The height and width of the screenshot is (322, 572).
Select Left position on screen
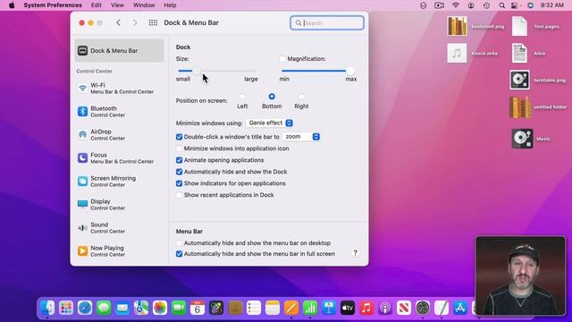click(x=242, y=97)
